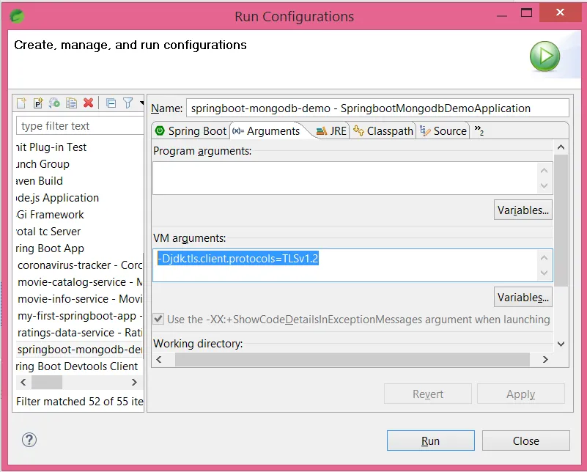This screenshot has width=587, height=472.
Task: Switch to the Spring Boot tab
Action: [x=191, y=131]
